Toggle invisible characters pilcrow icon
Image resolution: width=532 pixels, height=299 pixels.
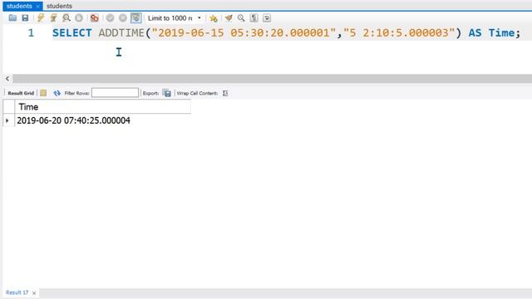(x=254, y=18)
